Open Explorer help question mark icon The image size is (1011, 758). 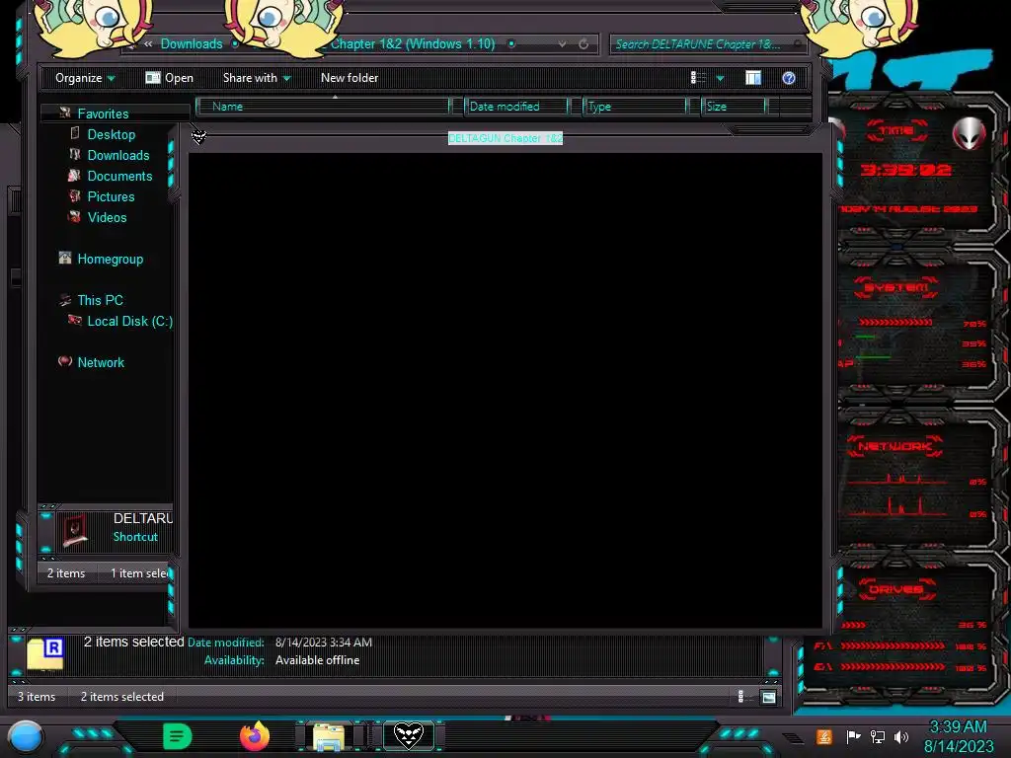click(789, 78)
